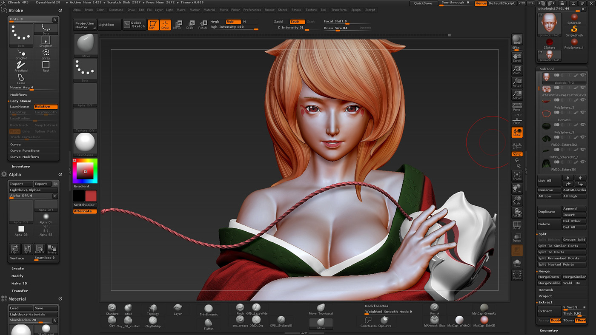596x335 pixels.
Task: Collapse the Lazy Mouse section
Action: click(20, 101)
